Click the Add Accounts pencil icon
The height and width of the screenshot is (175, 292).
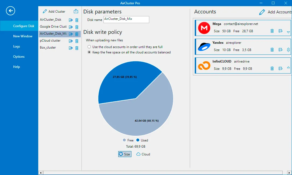pos(262,12)
